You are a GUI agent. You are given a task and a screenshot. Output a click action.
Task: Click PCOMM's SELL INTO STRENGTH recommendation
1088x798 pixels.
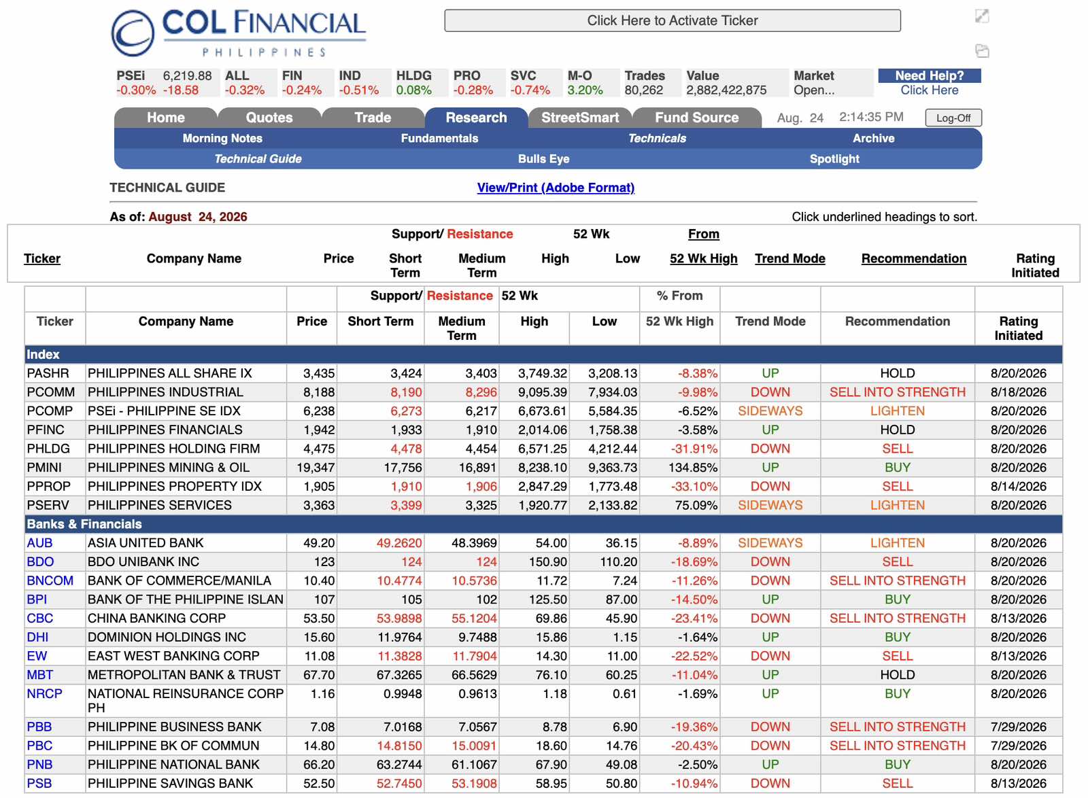point(898,392)
